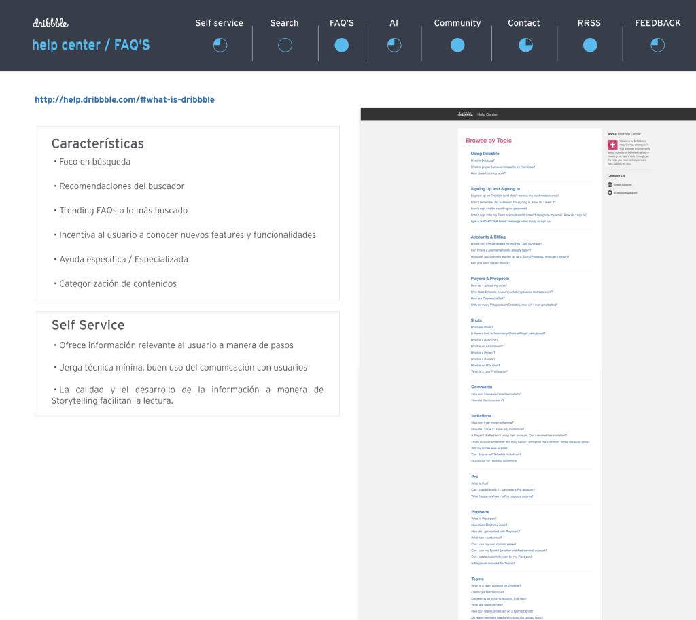The width and height of the screenshot is (696, 620).
Task: Click the Características heading
Action: 98,143
